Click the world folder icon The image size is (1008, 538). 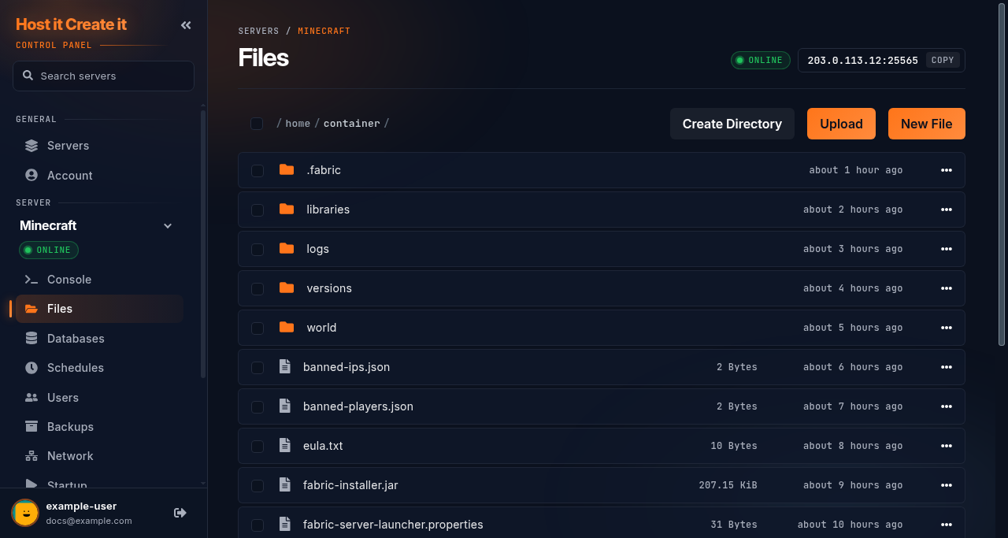tap(287, 327)
